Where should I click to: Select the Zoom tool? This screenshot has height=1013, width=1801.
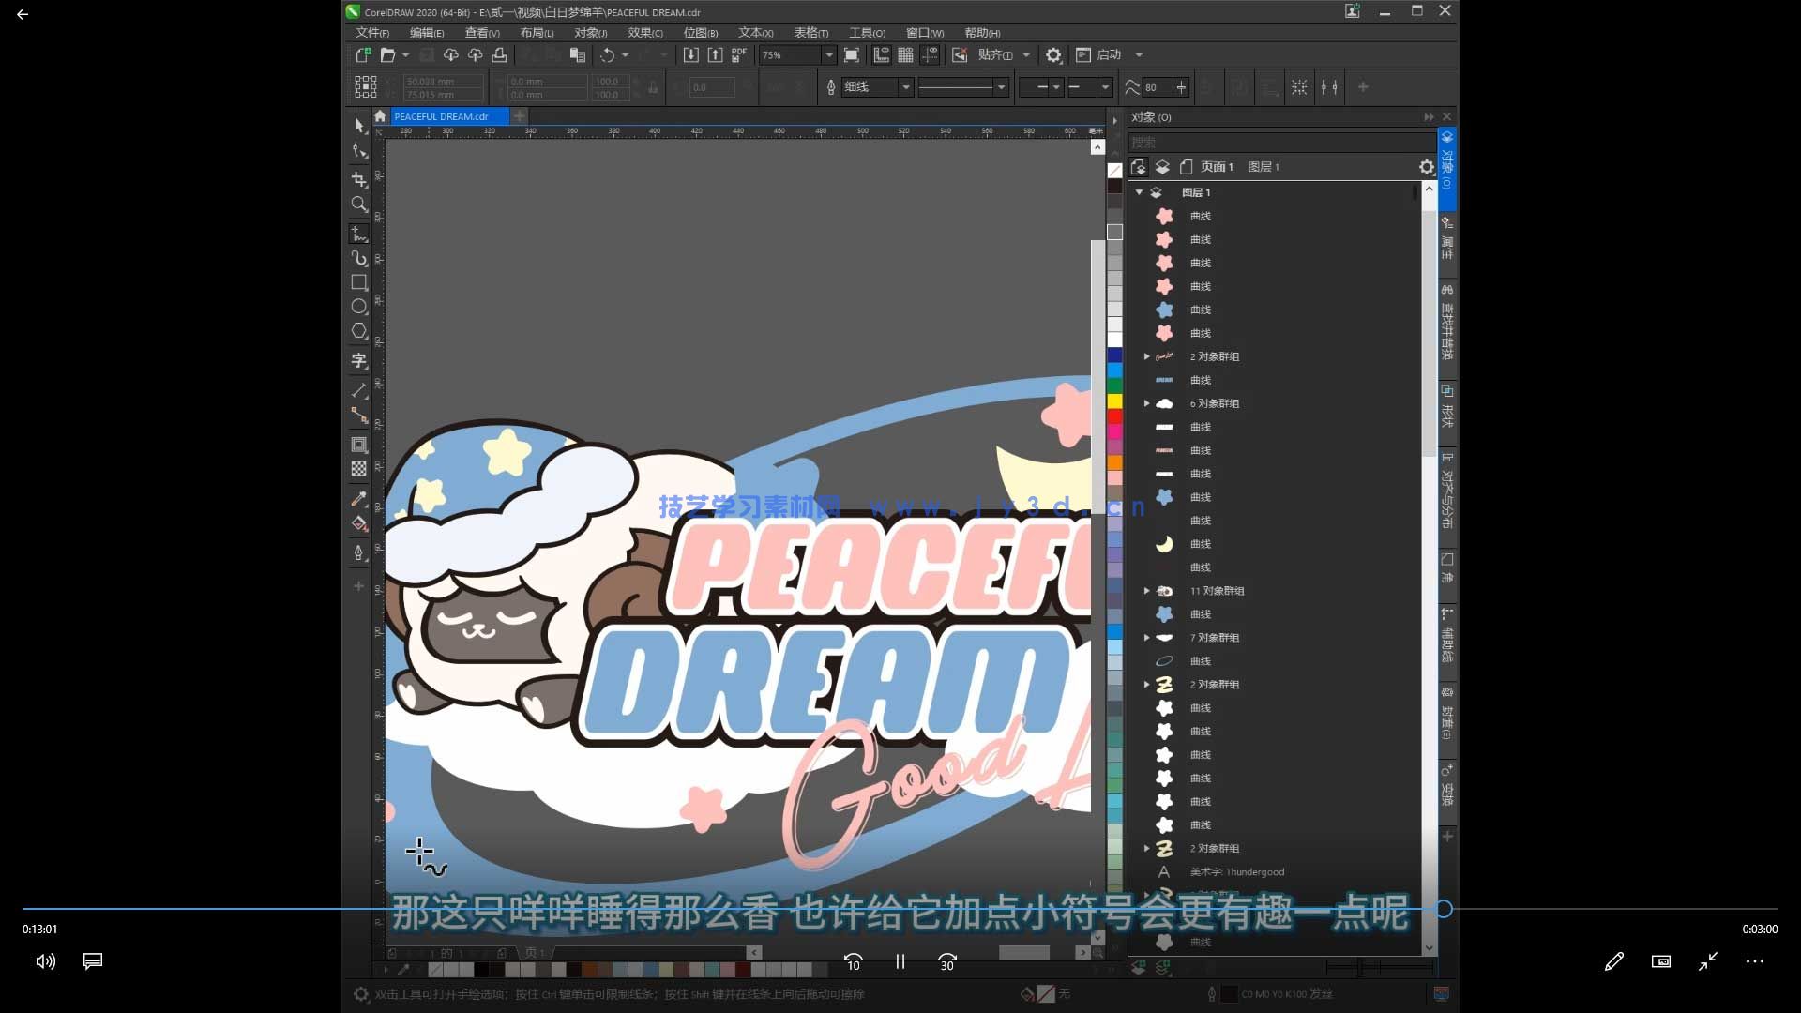point(359,204)
